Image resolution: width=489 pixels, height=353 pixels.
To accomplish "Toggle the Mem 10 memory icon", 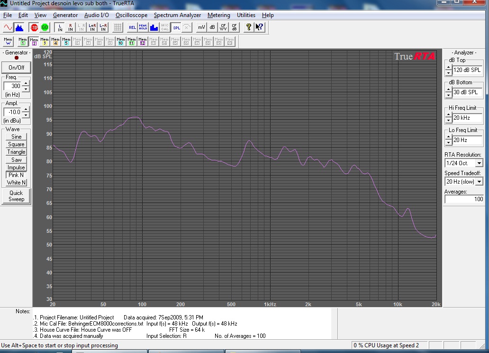I will [x=121, y=42].
